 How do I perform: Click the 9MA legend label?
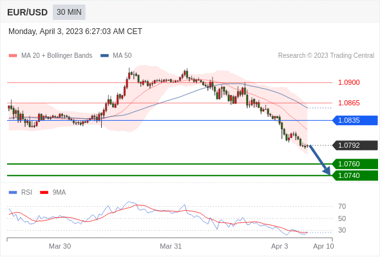point(59,193)
